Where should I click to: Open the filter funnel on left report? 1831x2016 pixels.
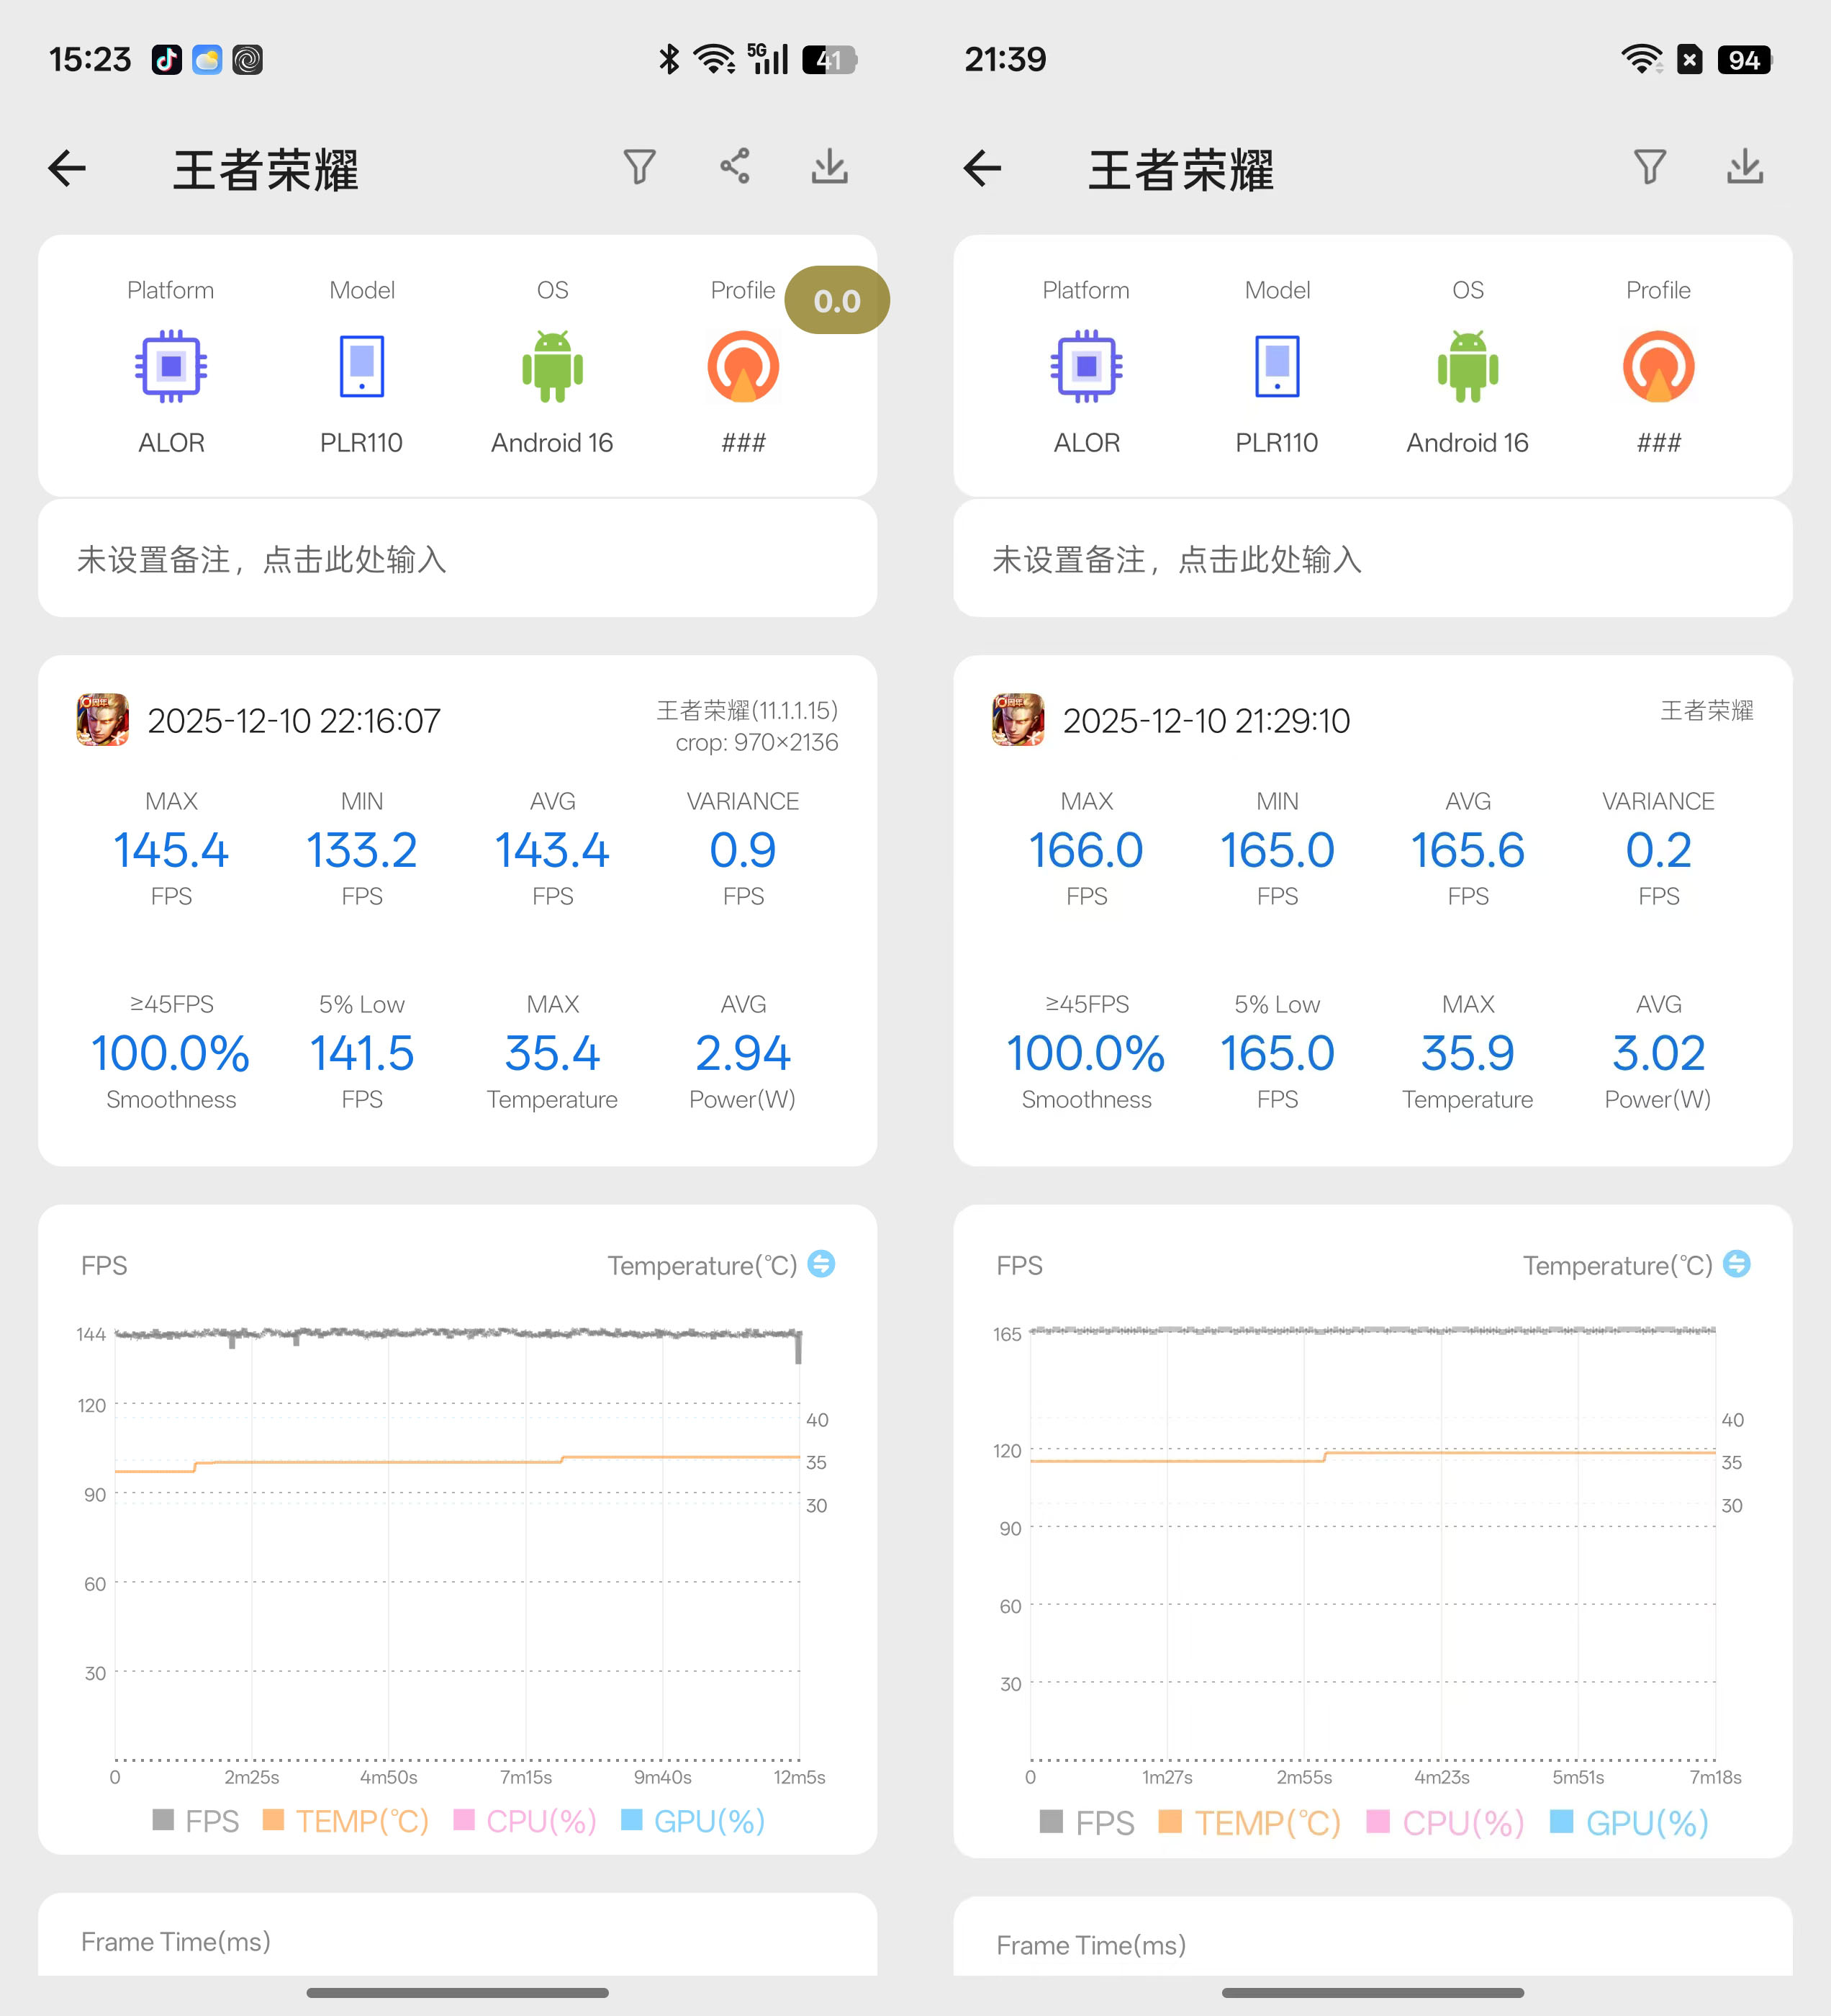point(640,166)
